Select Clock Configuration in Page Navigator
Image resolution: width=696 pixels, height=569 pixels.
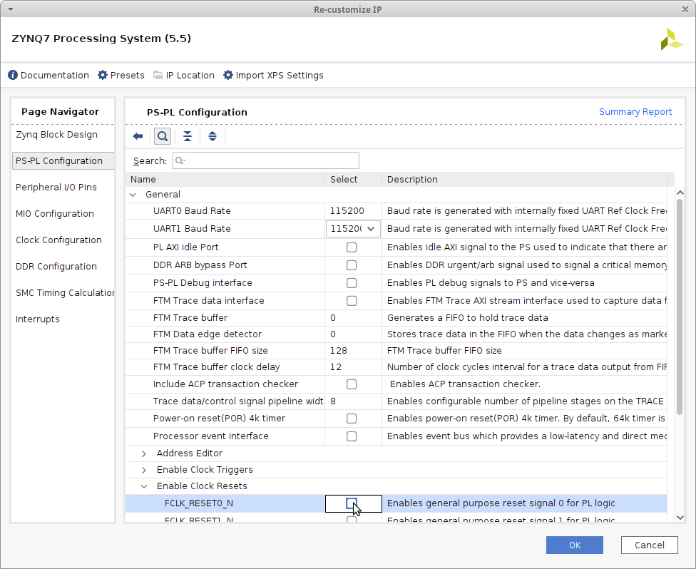58,240
